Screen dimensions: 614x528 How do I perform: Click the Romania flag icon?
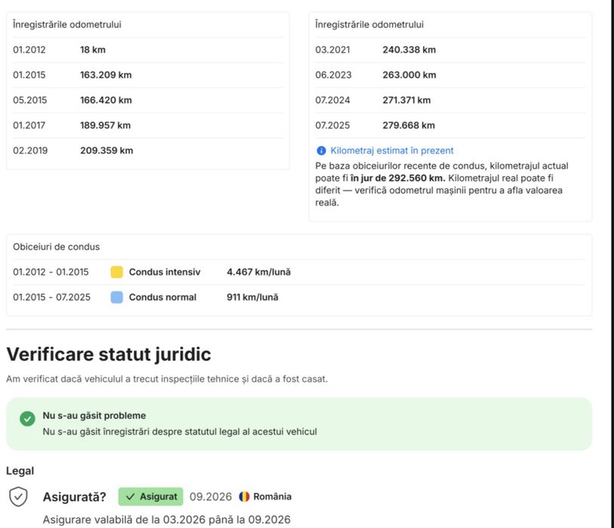coord(244,497)
